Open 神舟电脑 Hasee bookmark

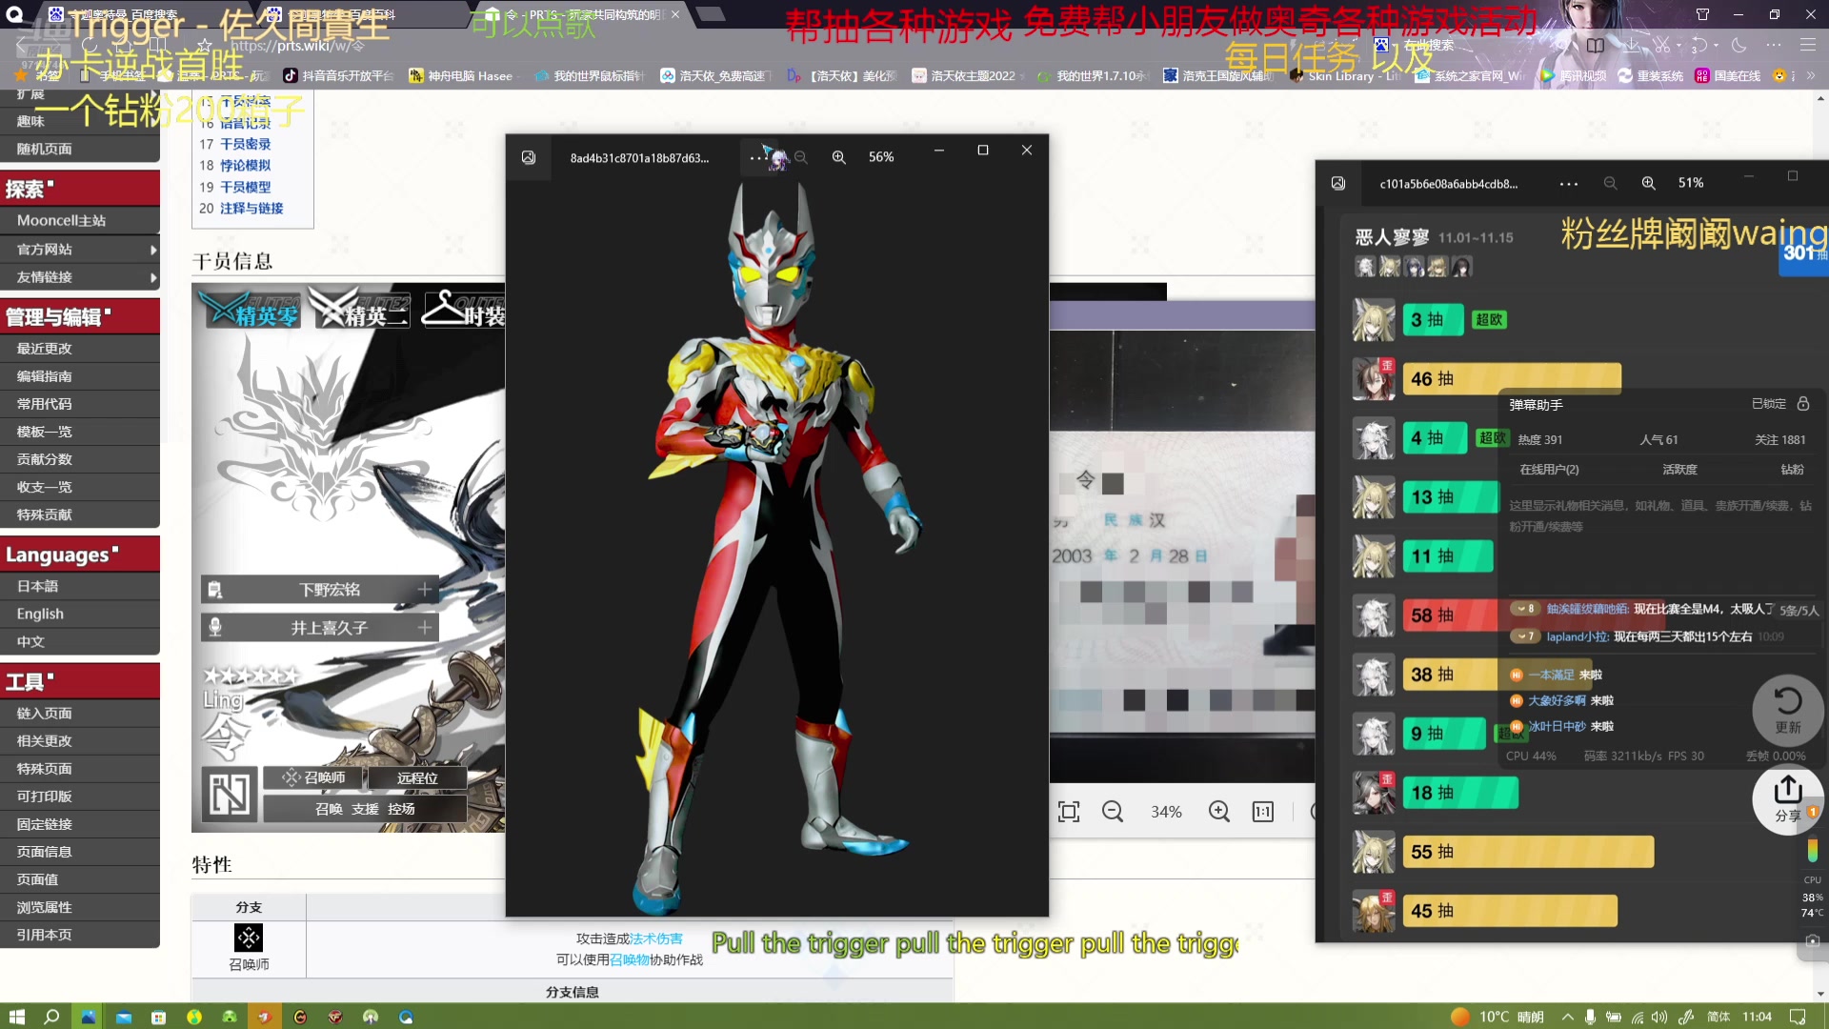[461, 76]
